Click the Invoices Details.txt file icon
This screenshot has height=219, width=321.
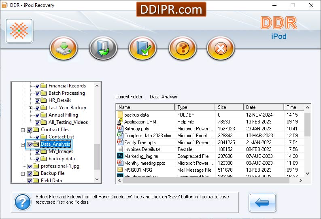click(120, 149)
